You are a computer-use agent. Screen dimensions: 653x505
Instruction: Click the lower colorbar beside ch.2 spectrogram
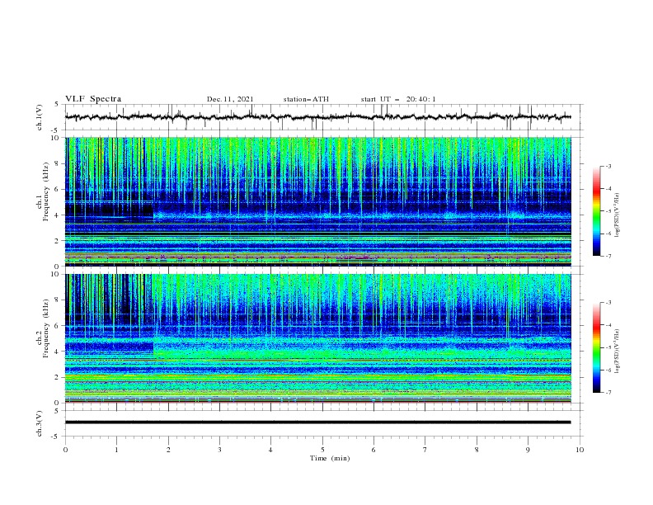596,347
